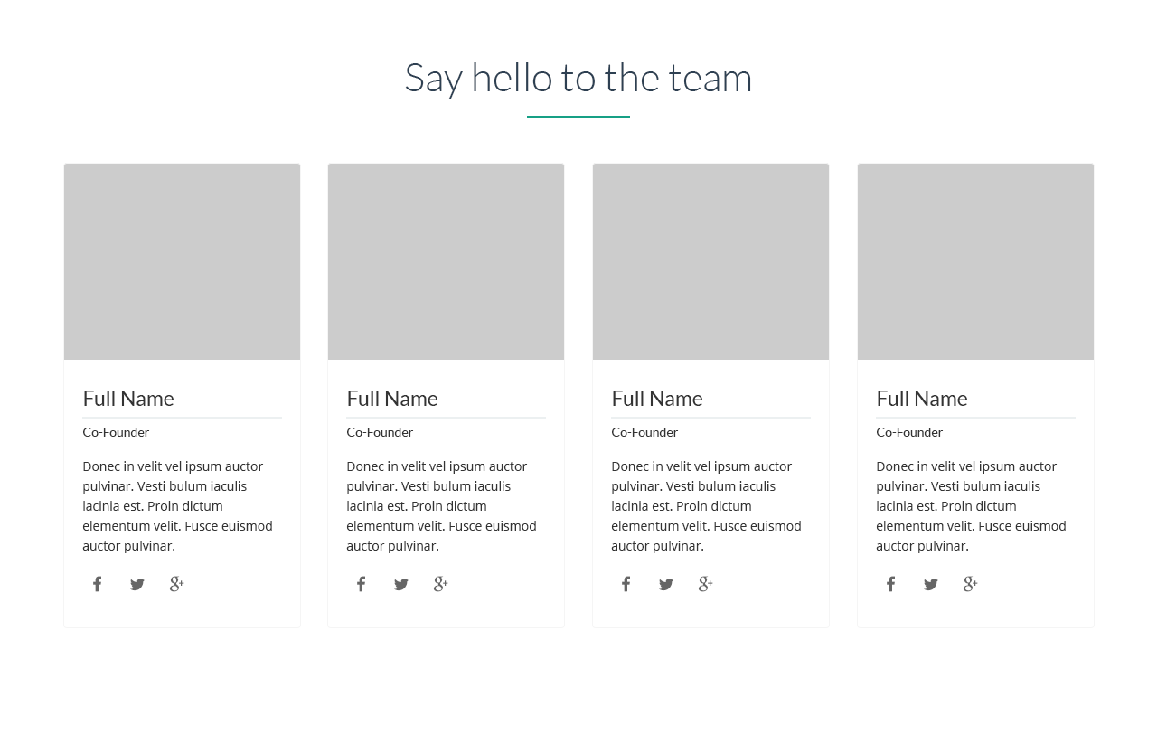This screenshot has height=734, width=1157.
Task: Click the first card's gray photo placeholder
Action: 182,261
